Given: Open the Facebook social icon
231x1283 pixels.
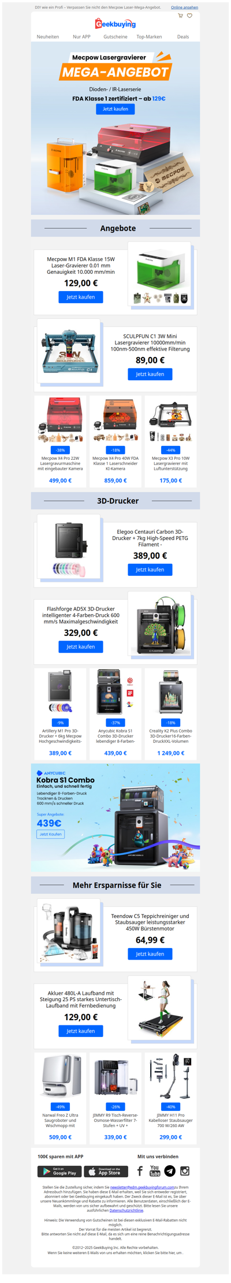Looking at the screenshot, I should [140, 1171].
